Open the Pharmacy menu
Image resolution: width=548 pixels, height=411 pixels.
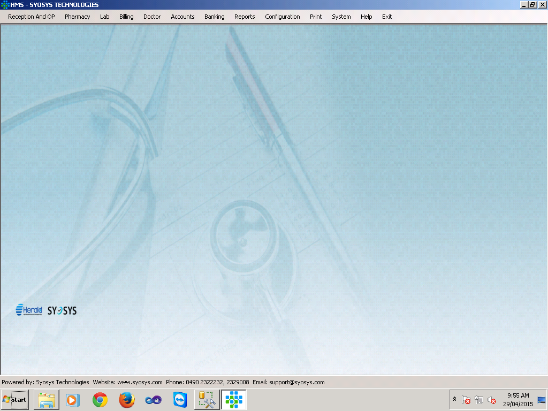[77, 17]
